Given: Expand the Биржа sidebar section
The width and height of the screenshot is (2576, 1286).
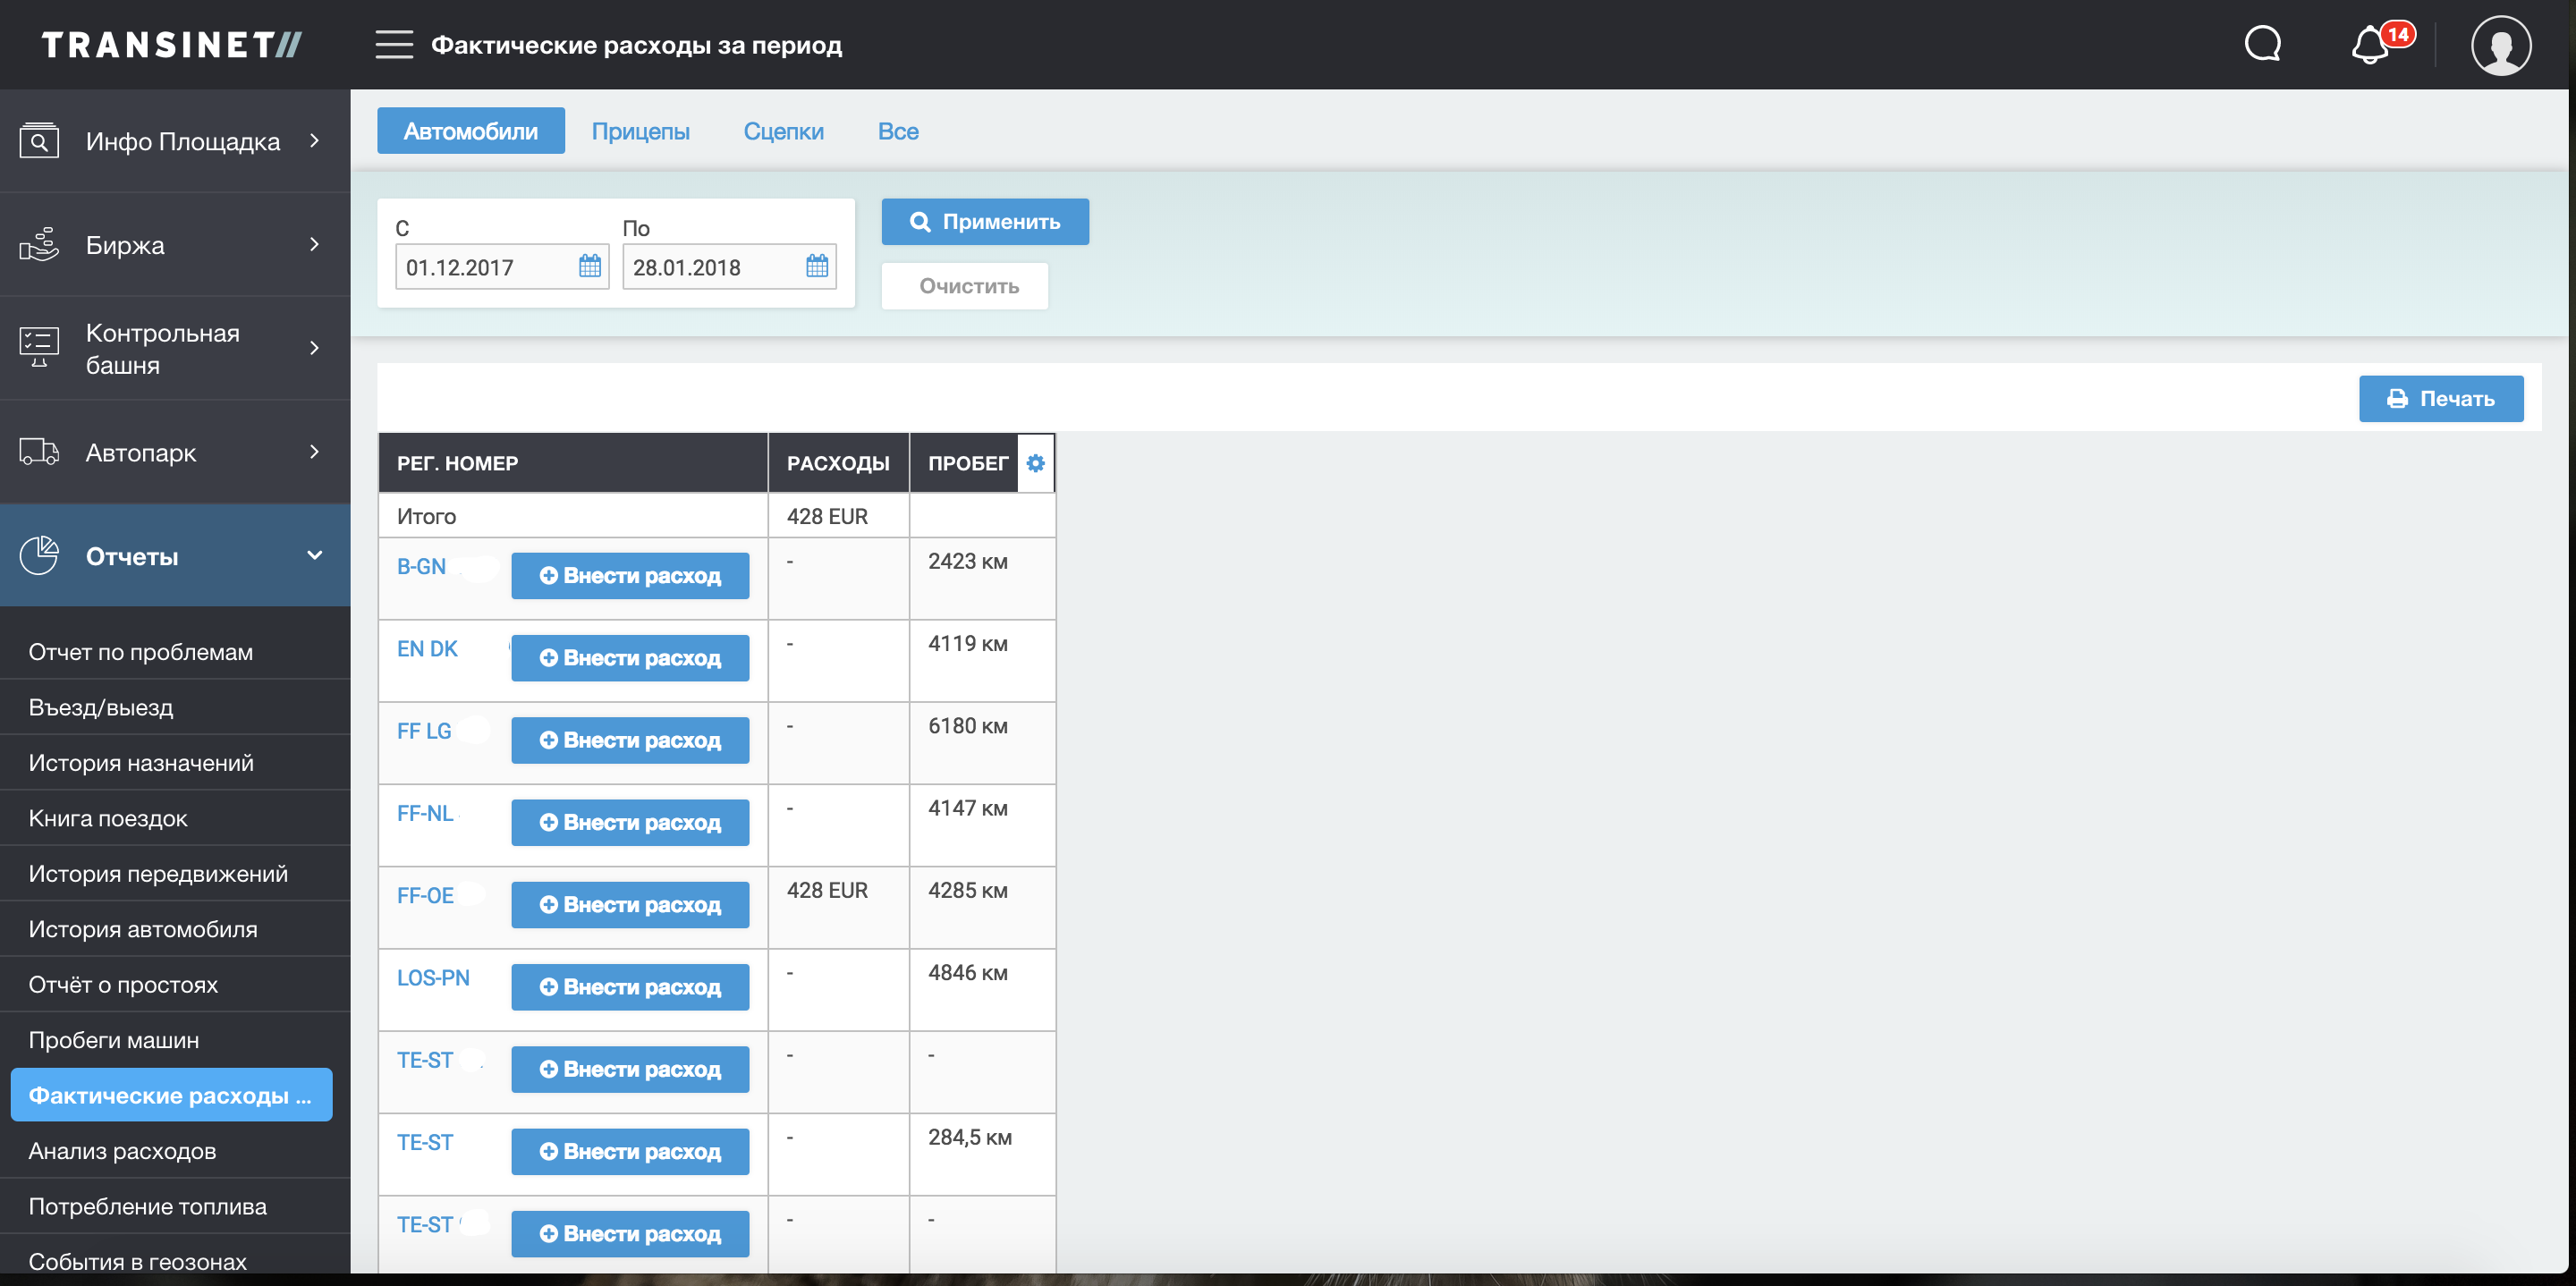Looking at the screenshot, I should coord(175,245).
